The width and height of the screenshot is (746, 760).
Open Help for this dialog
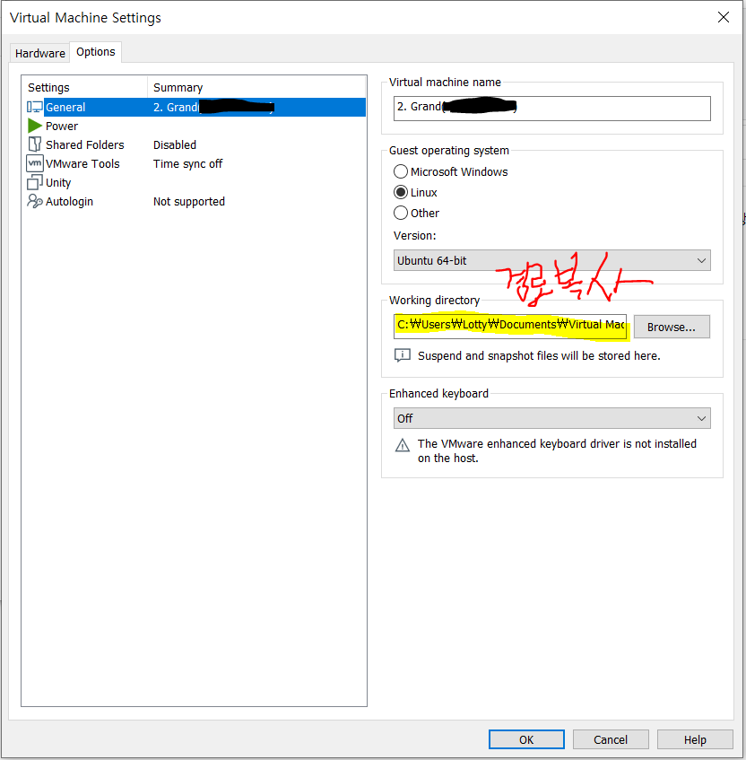(x=695, y=739)
